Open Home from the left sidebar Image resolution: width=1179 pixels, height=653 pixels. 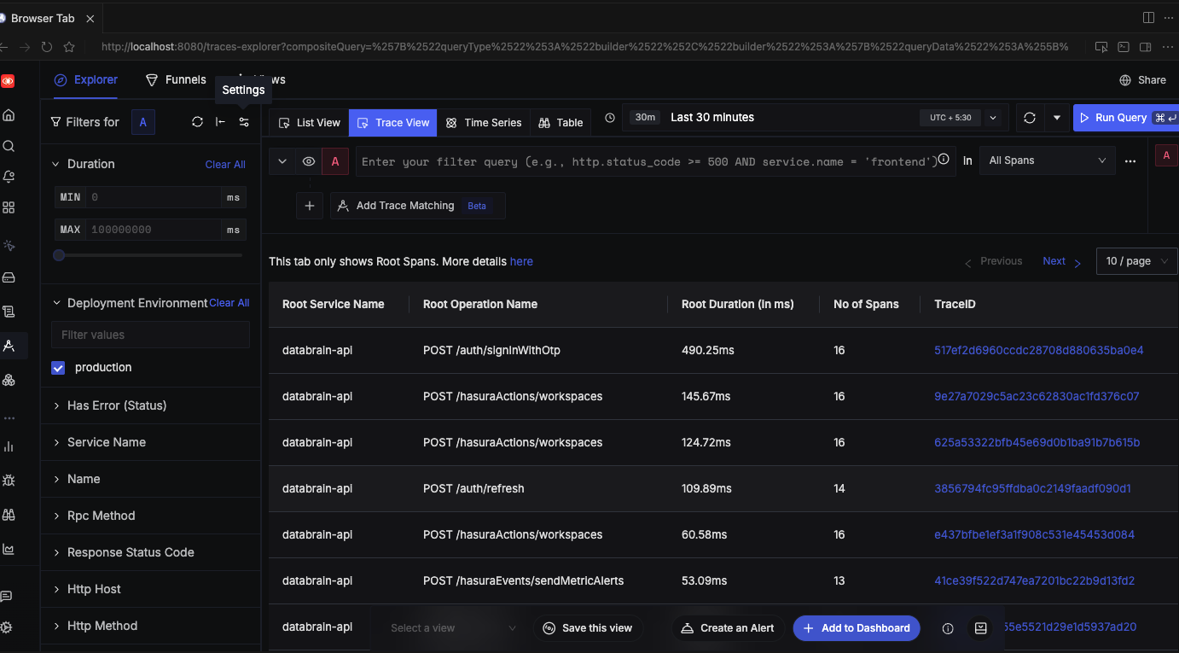click(x=9, y=114)
